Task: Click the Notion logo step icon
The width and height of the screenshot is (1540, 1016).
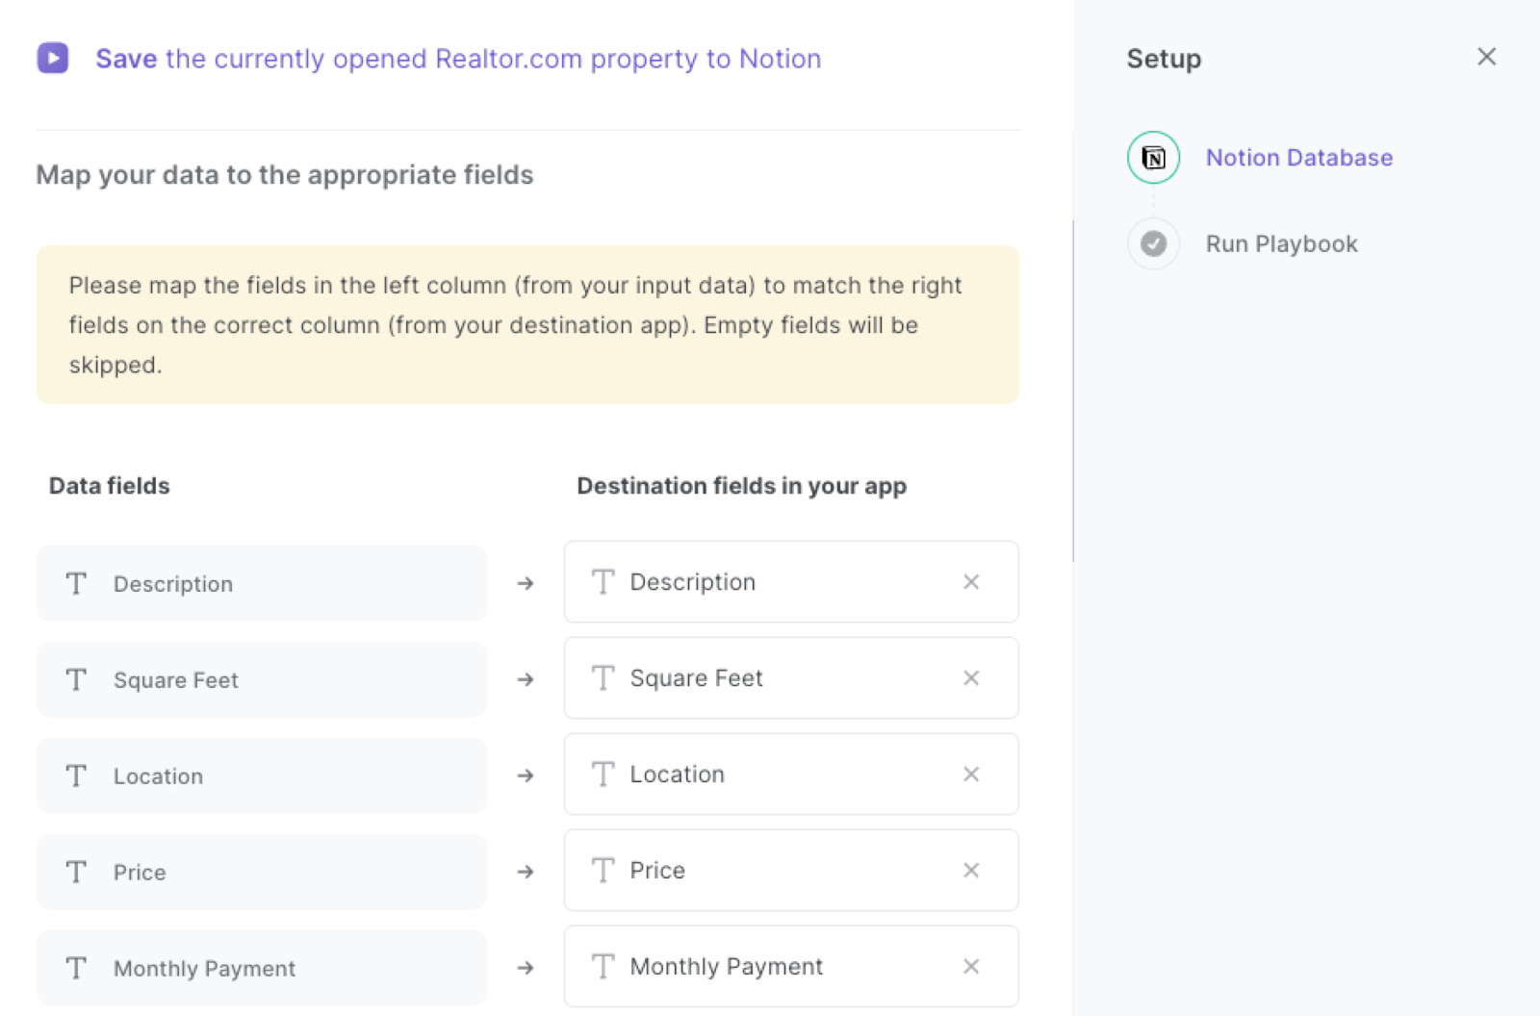Action: point(1153,158)
